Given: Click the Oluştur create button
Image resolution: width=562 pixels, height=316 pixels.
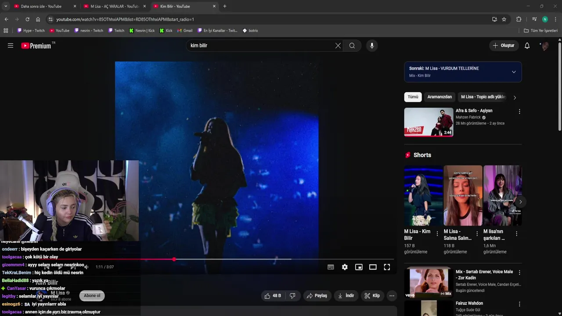Looking at the screenshot, I should (x=504, y=46).
